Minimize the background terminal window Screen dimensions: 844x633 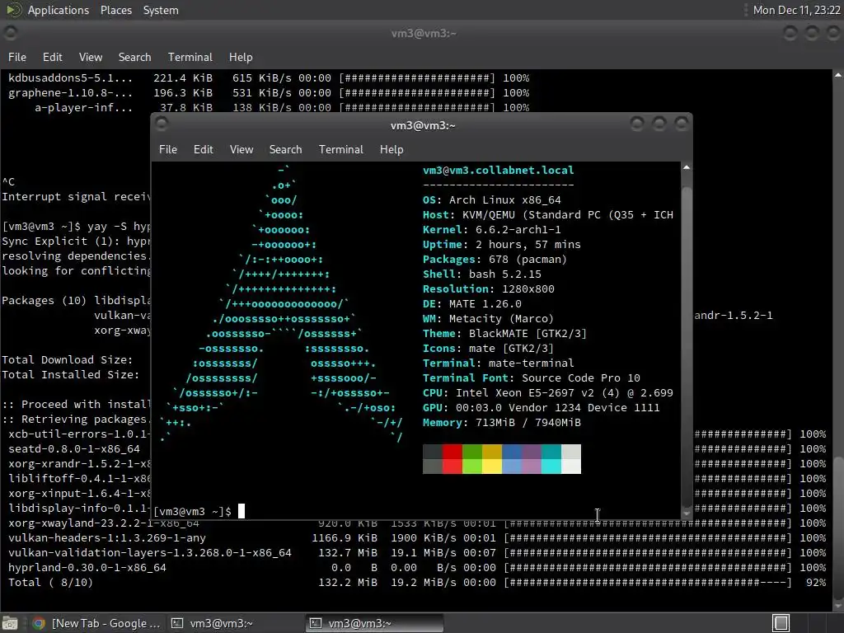tap(790, 33)
